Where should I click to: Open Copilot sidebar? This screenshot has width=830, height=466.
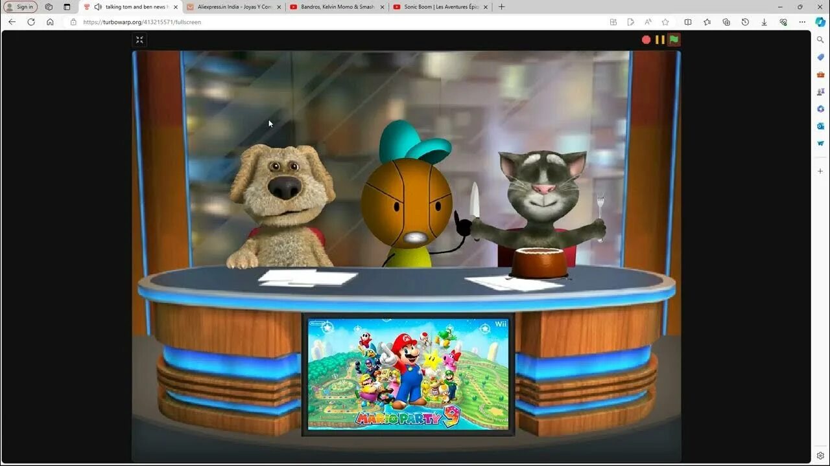[x=820, y=22]
